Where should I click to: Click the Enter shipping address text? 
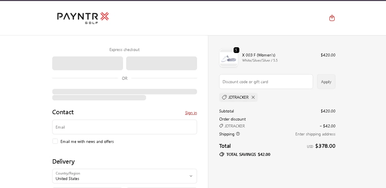[x=315, y=134]
